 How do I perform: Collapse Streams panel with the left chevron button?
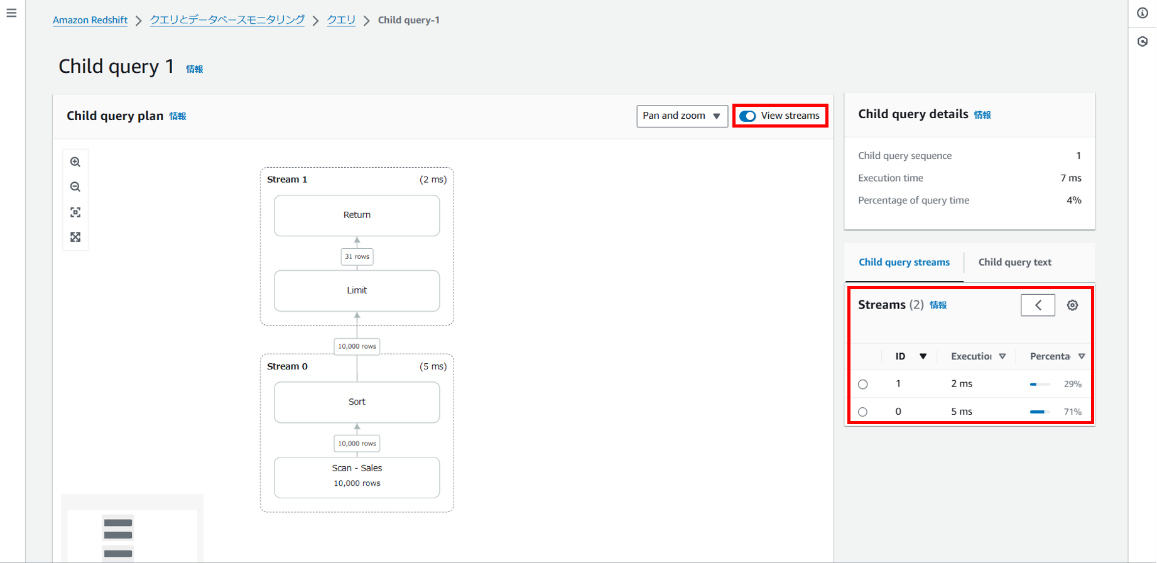(1038, 305)
